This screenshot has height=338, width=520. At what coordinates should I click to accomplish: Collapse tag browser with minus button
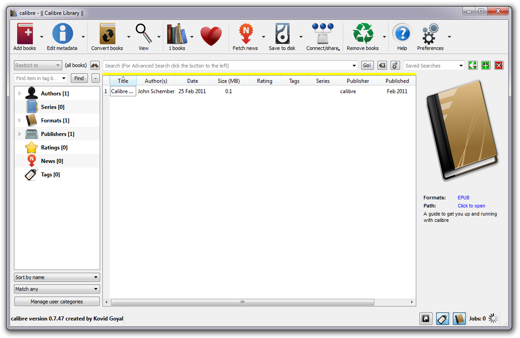tap(95, 78)
